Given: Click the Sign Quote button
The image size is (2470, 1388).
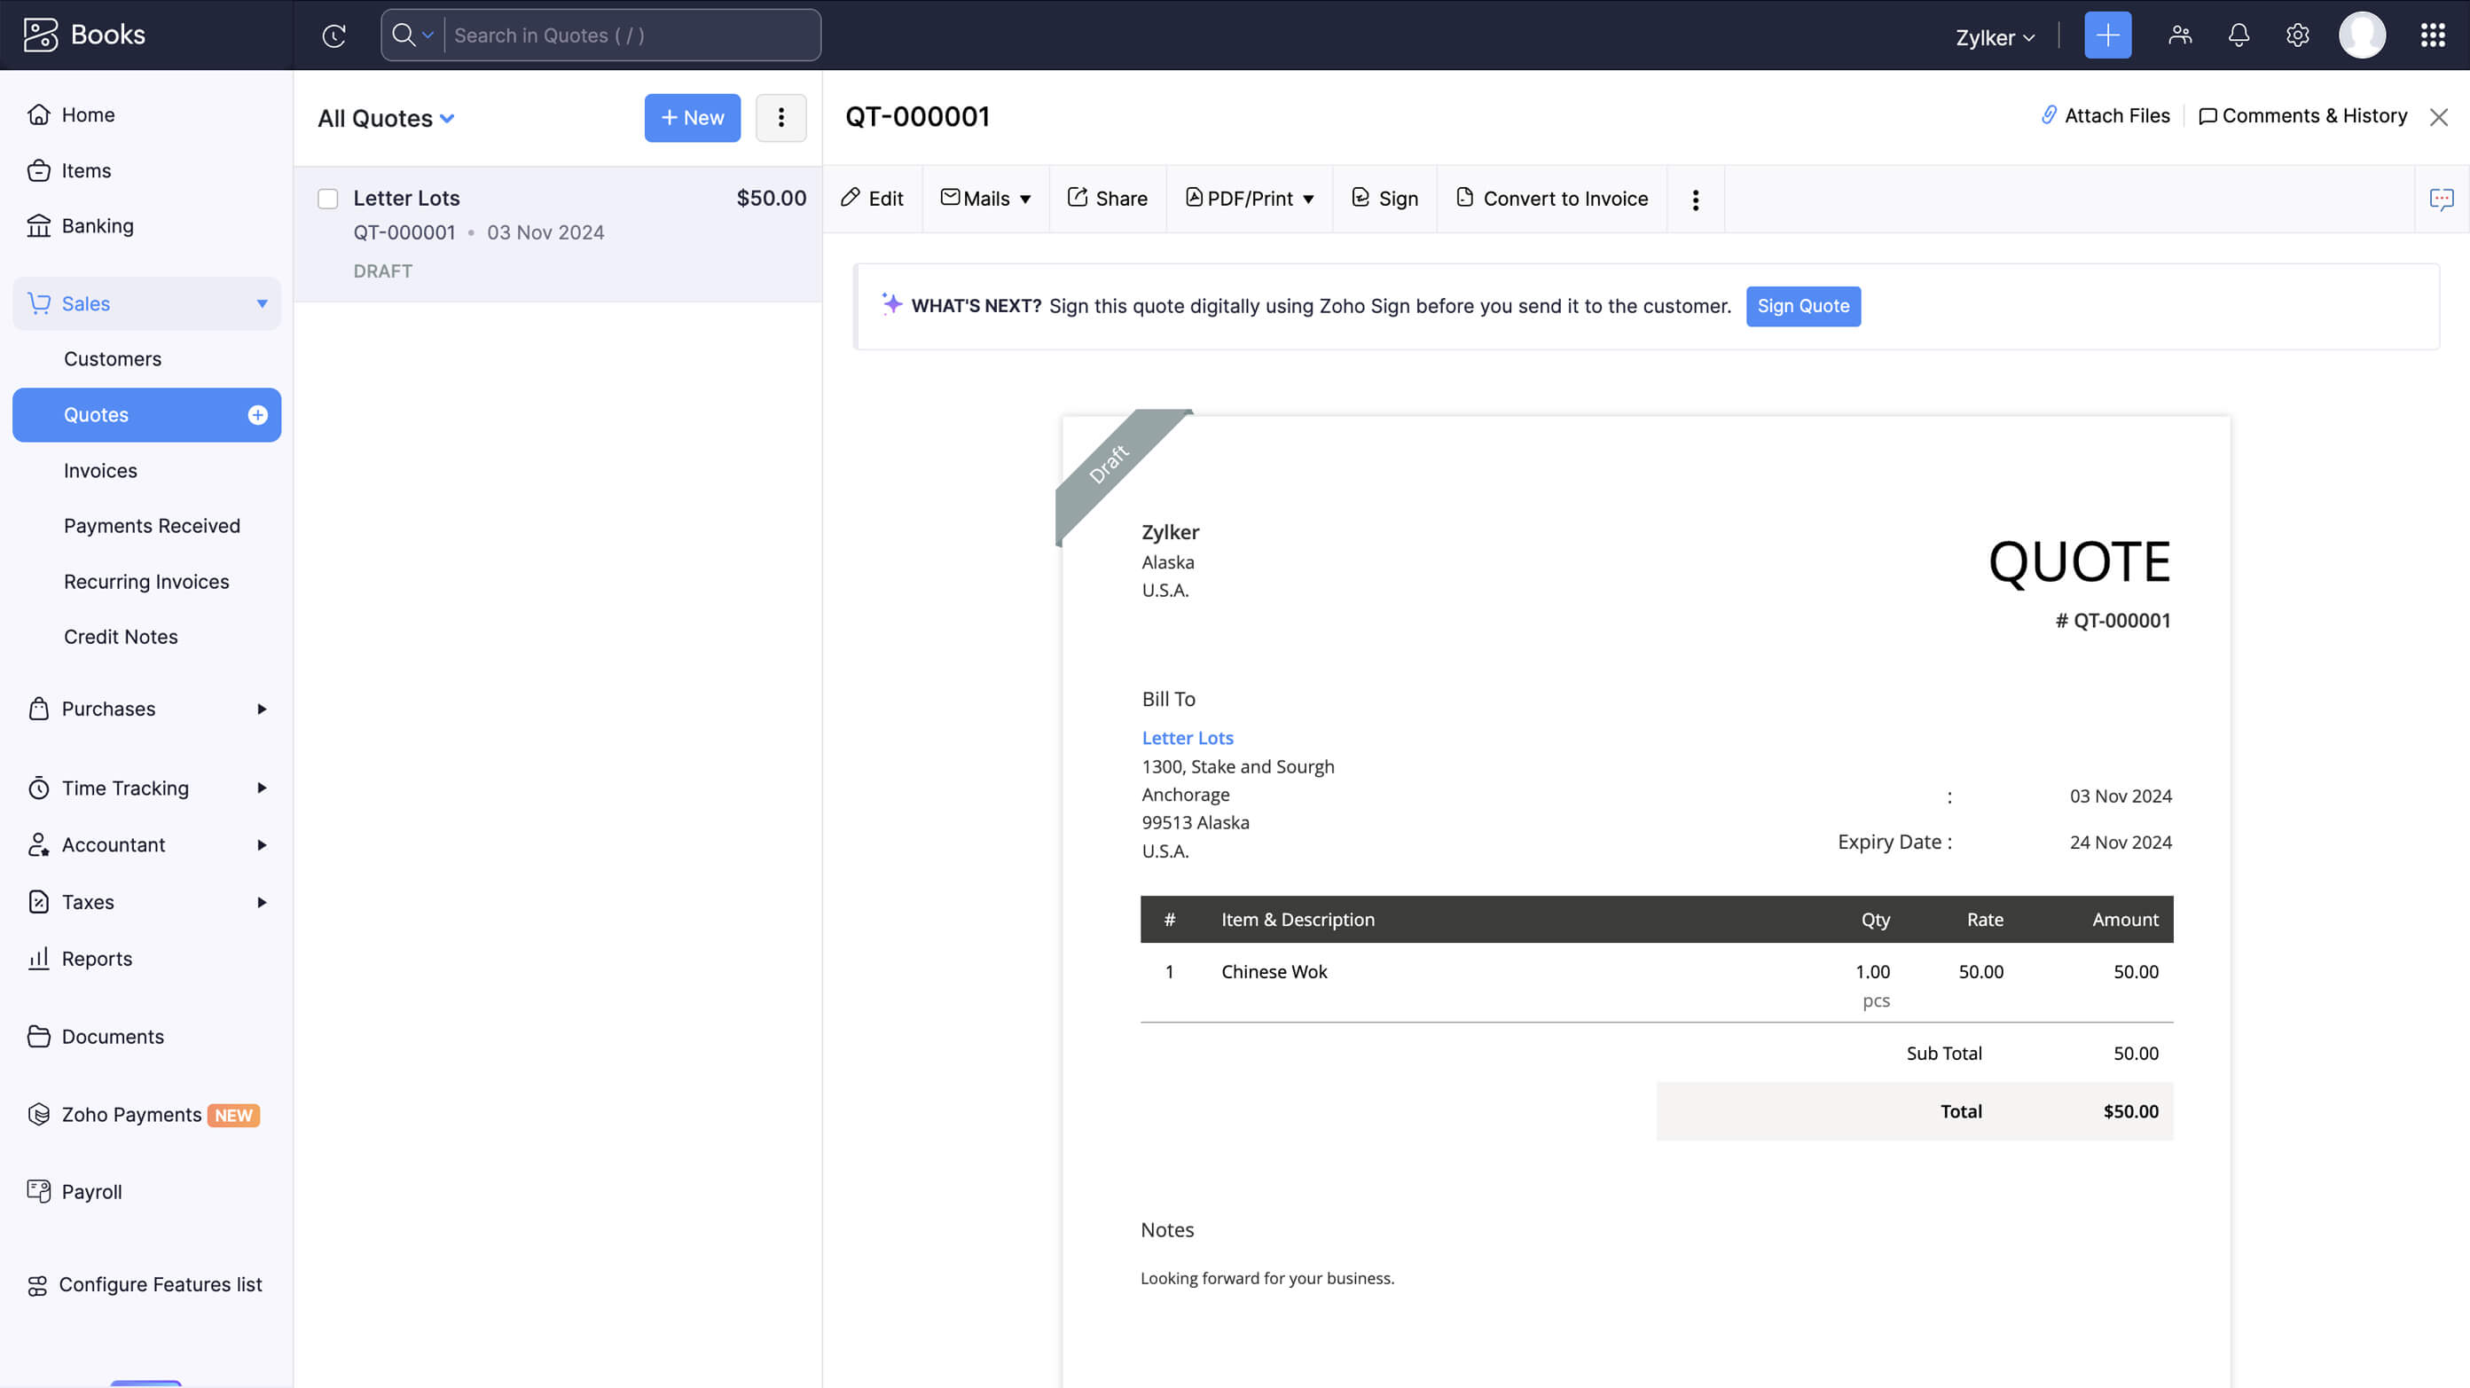Looking at the screenshot, I should click(1803, 306).
